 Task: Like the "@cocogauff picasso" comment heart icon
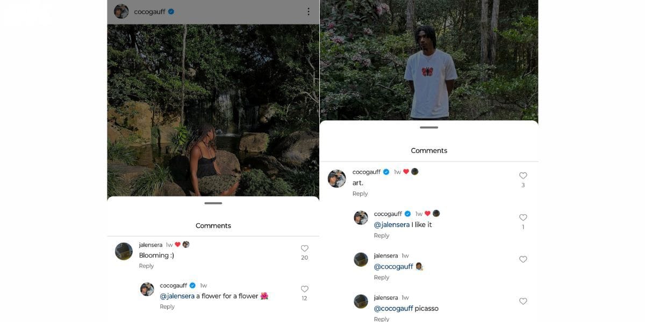tap(523, 301)
